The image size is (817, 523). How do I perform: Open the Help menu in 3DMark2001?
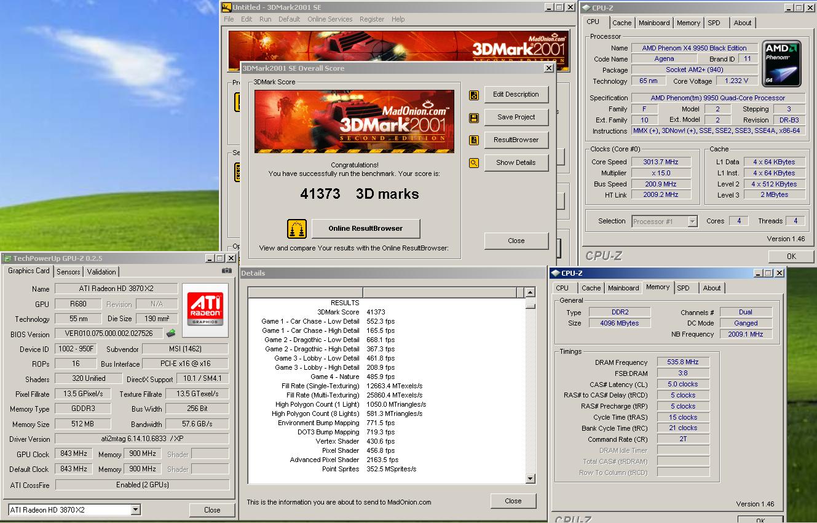click(x=398, y=19)
